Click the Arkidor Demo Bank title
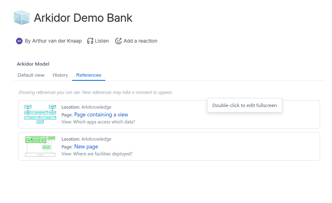332x203 pixels. (83, 18)
